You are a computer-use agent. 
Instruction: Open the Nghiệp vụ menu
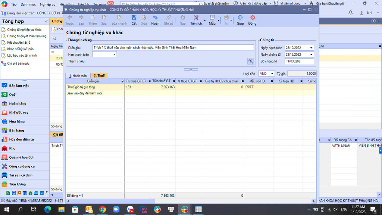[x=47, y=4]
